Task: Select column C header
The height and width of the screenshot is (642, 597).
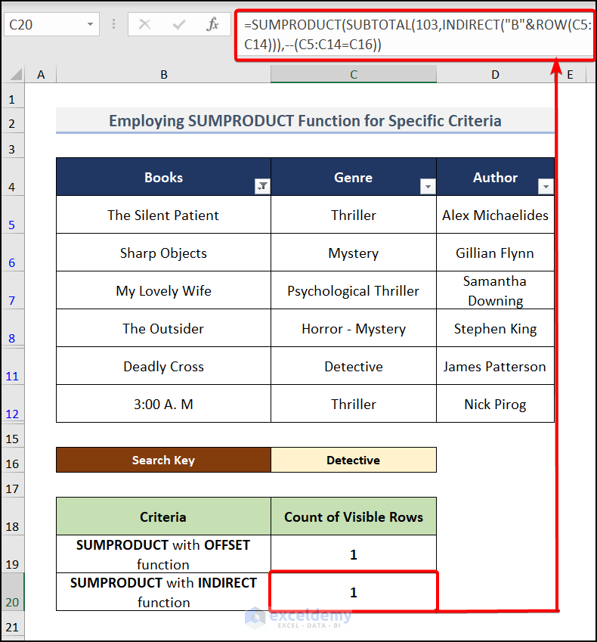Action: pyautogui.click(x=354, y=75)
